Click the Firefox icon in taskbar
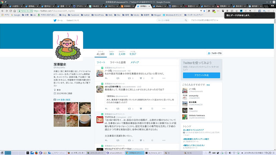Viewport: 276px width, 155px height. click(x=36, y=153)
